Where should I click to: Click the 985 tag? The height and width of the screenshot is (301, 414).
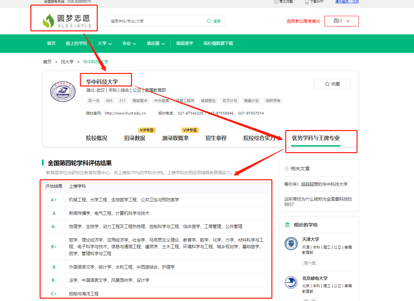click(109, 101)
